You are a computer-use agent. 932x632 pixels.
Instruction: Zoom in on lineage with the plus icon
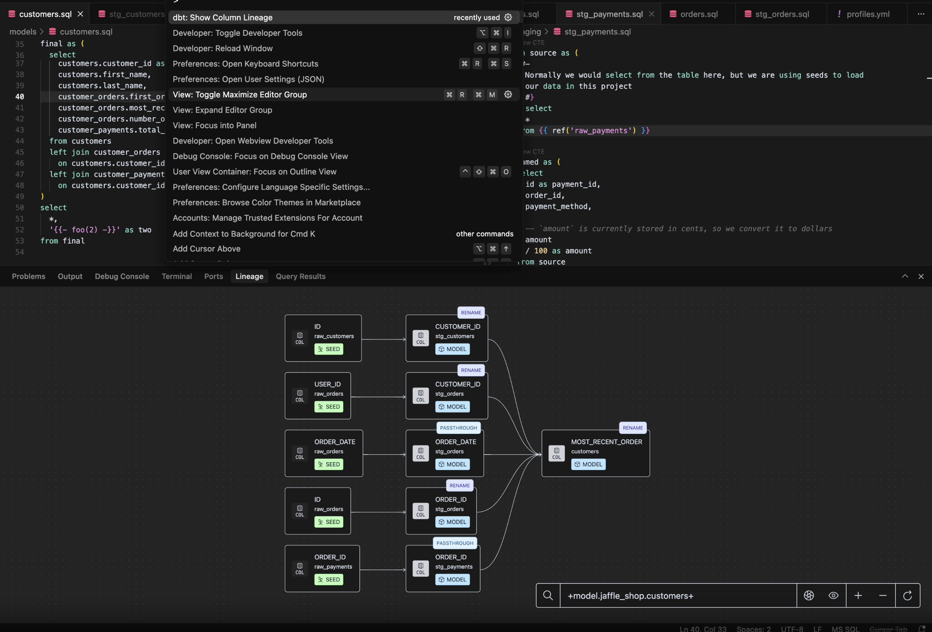858,595
